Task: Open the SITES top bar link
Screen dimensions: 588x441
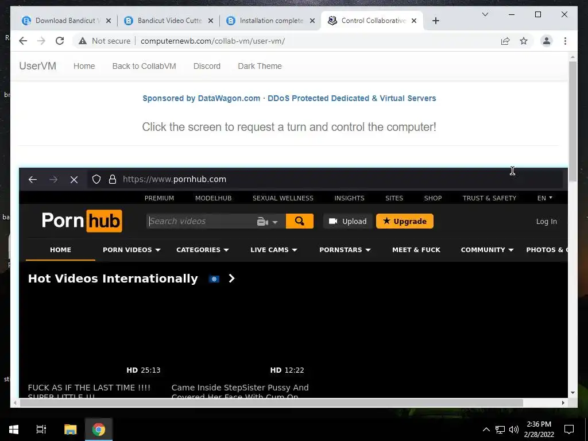Action: pyautogui.click(x=394, y=198)
